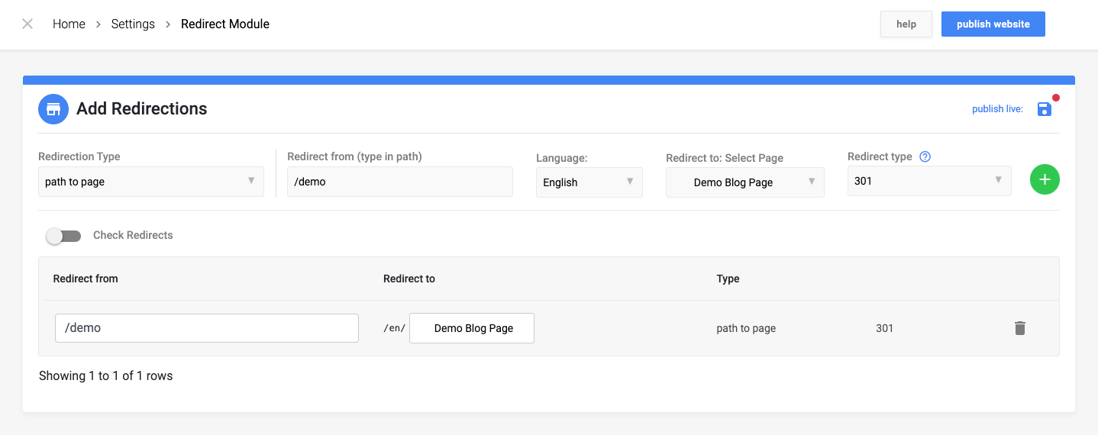The height and width of the screenshot is (435, 1098).
Task: Open the 301 Redirect type dropdown
Action: point(929,181)
